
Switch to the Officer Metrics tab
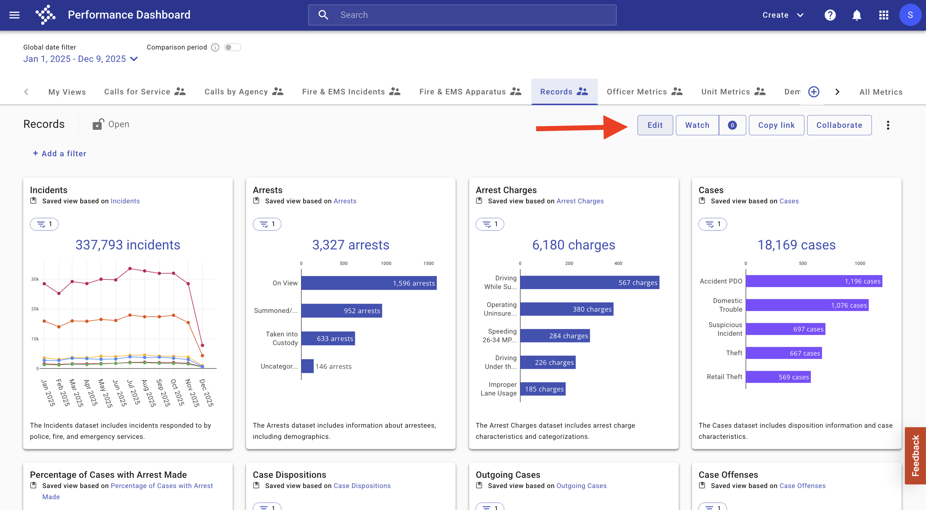(645, 92)
